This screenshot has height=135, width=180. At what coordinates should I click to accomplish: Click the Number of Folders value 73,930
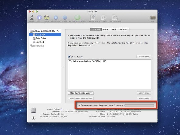[x=64, y=116]
